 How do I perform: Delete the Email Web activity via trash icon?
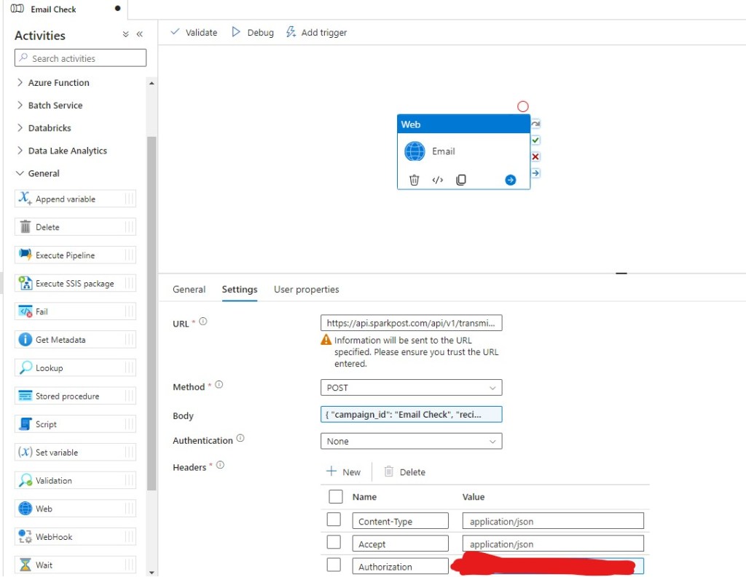pos(414,180)
